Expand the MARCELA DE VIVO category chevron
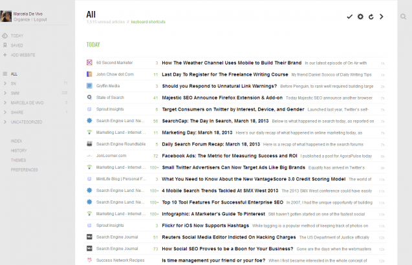 point(5,103)
